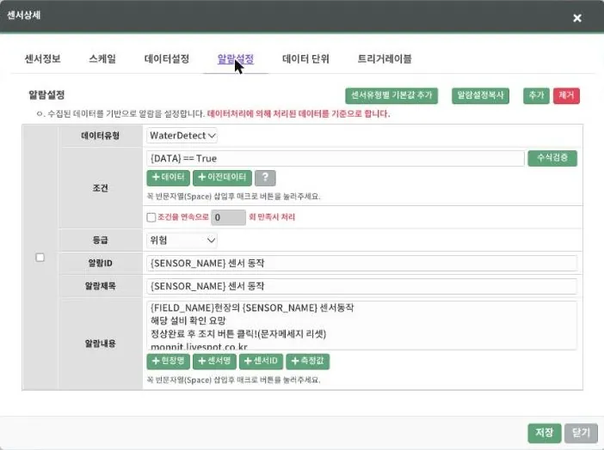This screenshot has width=604, height=450.
Task: Click the 알람설정 section heading
Action: pyautogui.click(x=46, y=95)
